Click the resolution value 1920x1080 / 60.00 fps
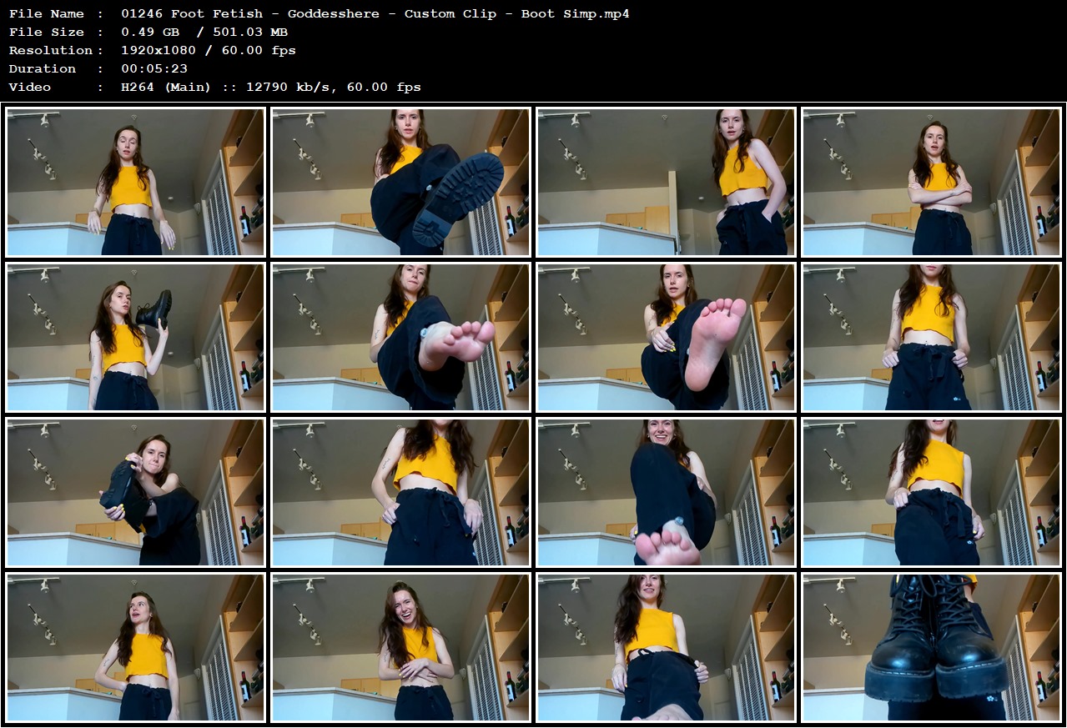Screen dimensions: 1067x728 click(209, 50)
